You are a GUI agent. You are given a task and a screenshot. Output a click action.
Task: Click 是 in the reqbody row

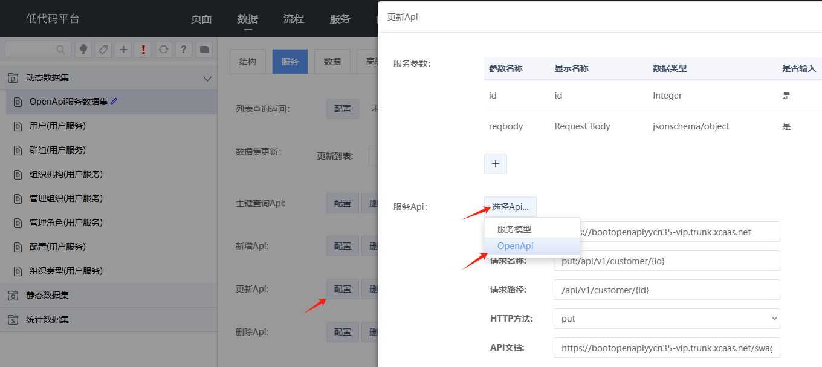pyautogui.click(x=786, y=126)
